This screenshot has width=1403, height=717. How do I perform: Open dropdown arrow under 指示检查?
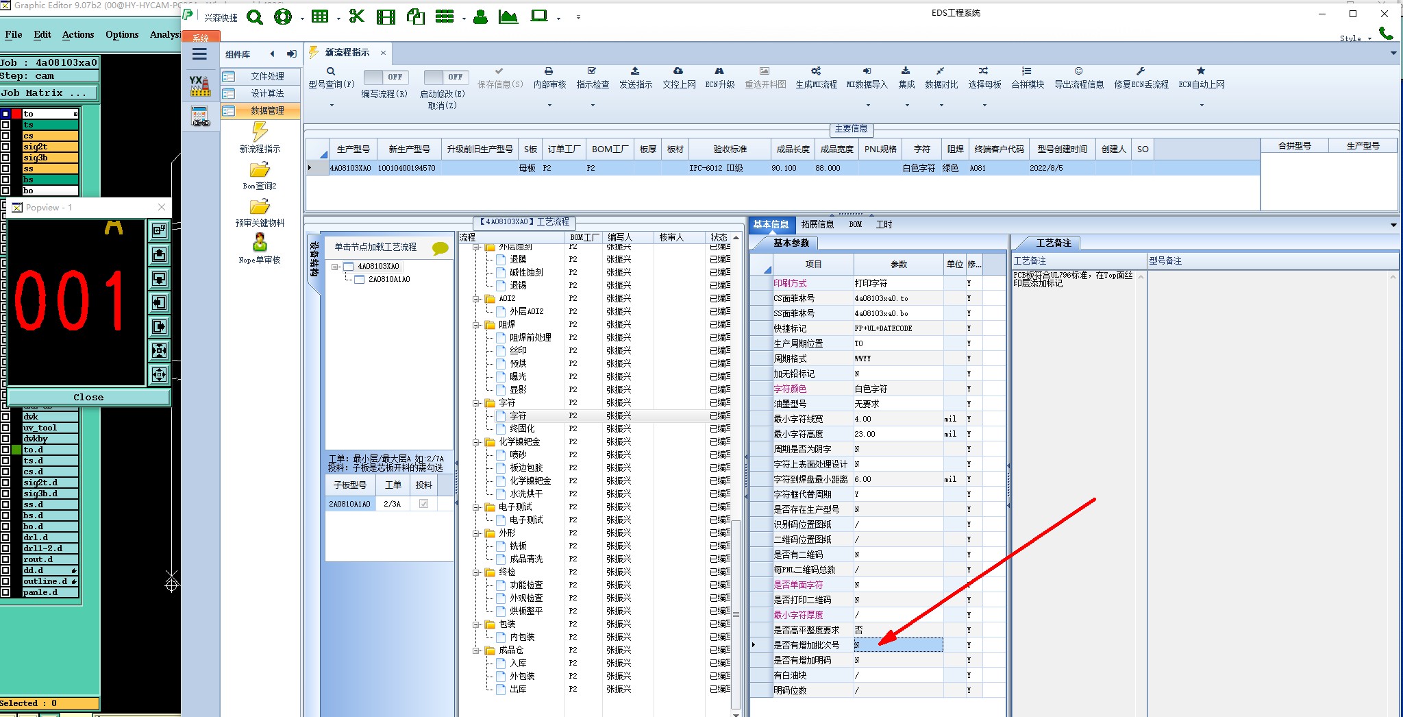click(593, 106)
